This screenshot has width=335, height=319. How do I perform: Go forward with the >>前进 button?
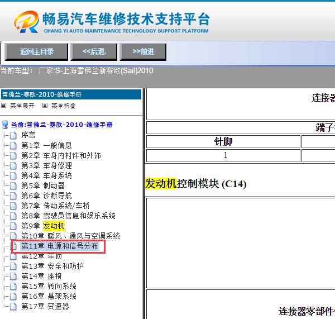coord(143,52)
